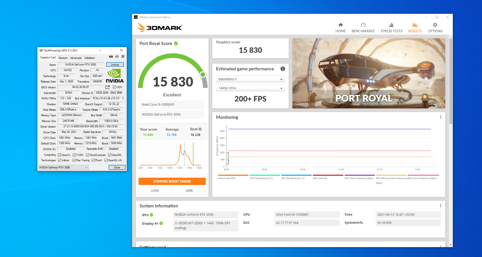Click the GPU Load (%) legend swatch

328,175
